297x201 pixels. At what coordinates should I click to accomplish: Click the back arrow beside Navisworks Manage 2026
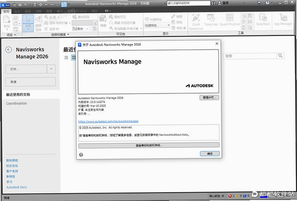8,50
